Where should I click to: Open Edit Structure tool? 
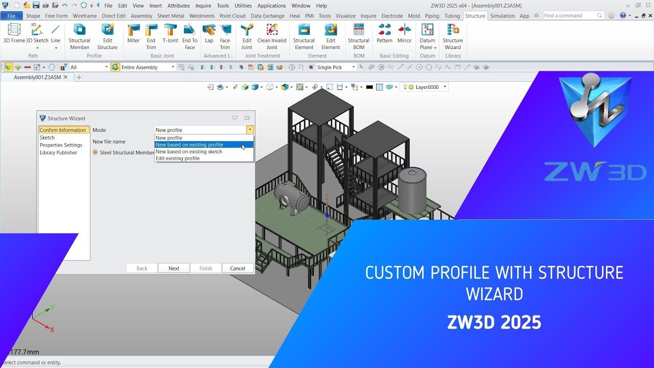coord(107,37)
